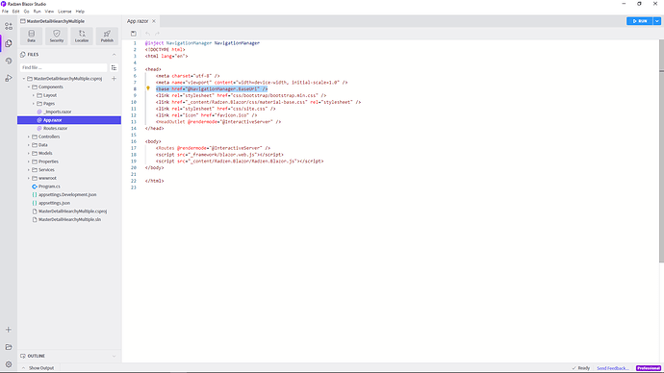Open the Run dropdown arrow
This screenshot has height=373, width=664.
click(657, 21)
